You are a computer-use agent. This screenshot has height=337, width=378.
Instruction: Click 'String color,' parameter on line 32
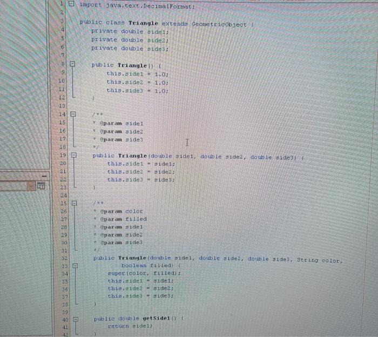point(320,260)
